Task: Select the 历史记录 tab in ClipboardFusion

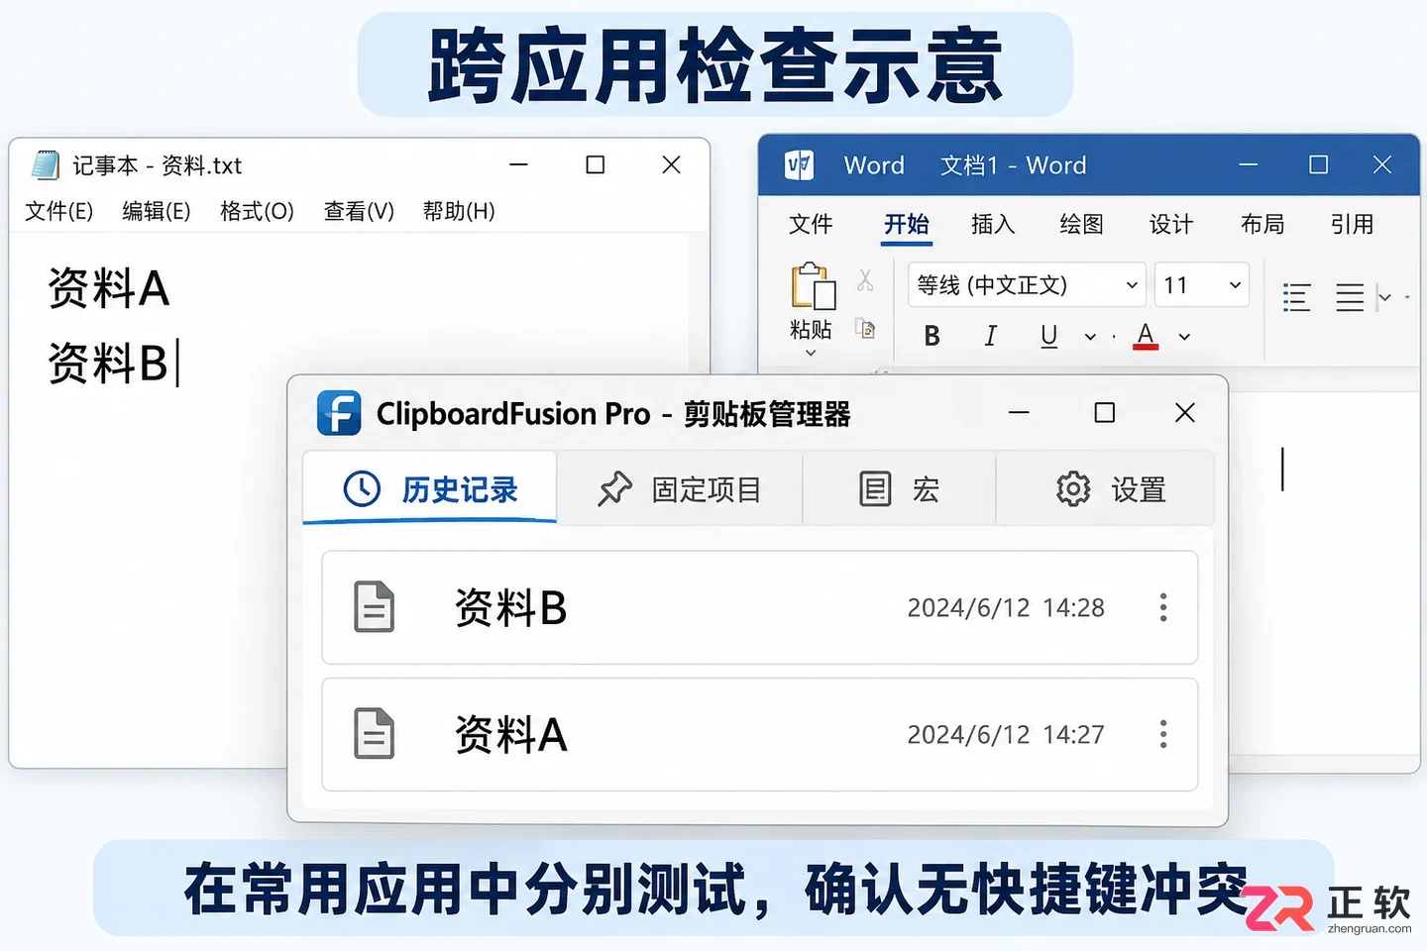Action: pyautogui.click(x=430, y=488)
